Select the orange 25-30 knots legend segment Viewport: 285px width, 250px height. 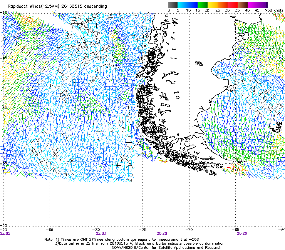(x=223, y=5)
